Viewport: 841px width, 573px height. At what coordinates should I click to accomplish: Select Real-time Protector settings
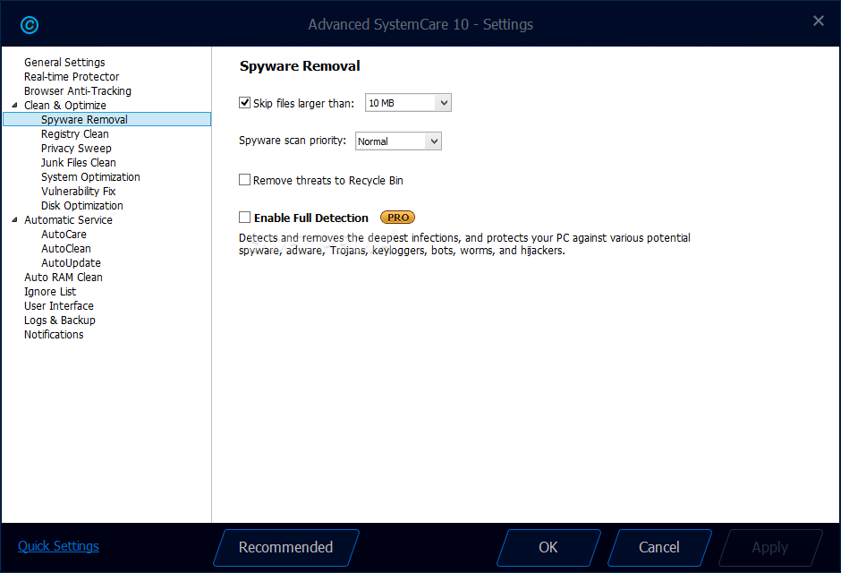tap(72, 77)
